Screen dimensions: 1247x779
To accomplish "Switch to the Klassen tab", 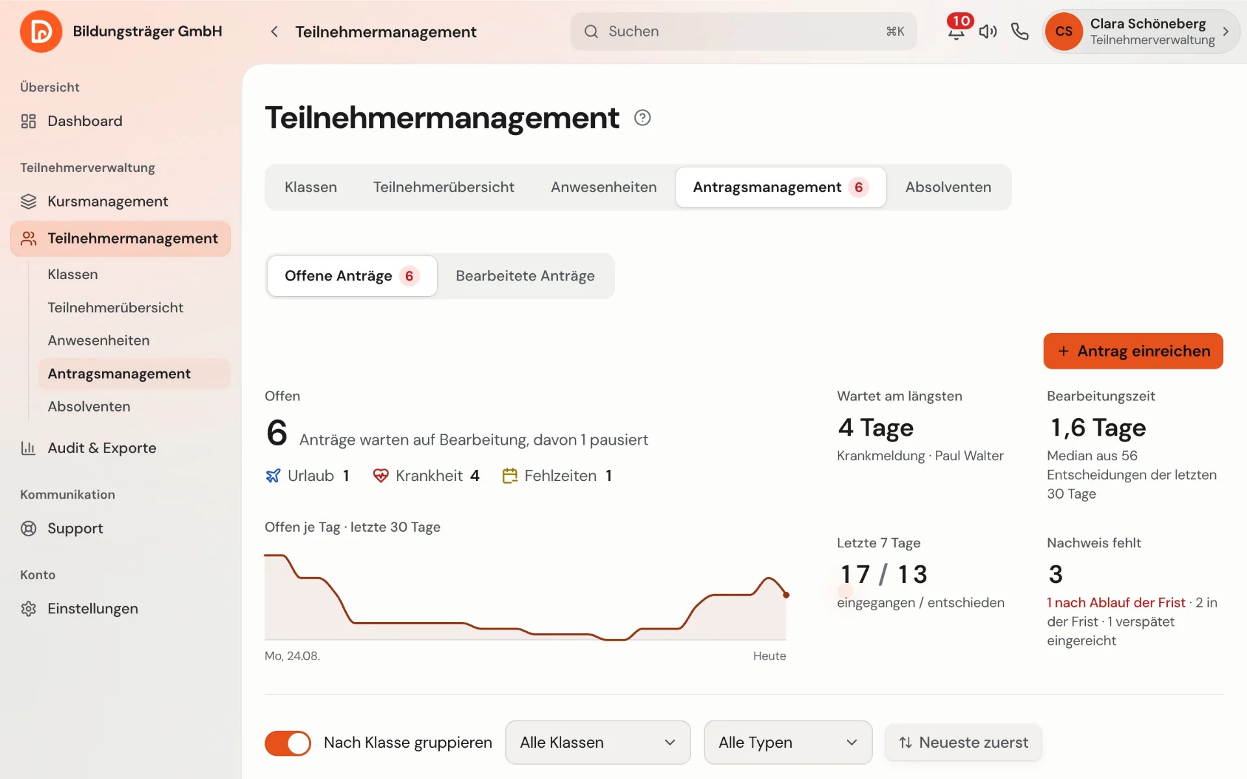I will coord(310,187).
